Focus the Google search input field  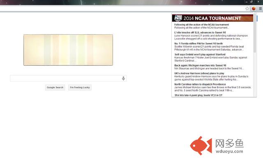pos(68,78)
